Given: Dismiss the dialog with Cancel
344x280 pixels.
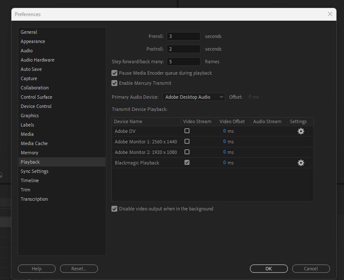Looking at the screenshot, I should pos(311,269).
